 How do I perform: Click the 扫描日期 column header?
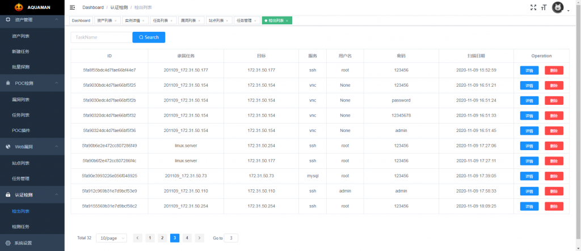(476, 56)
